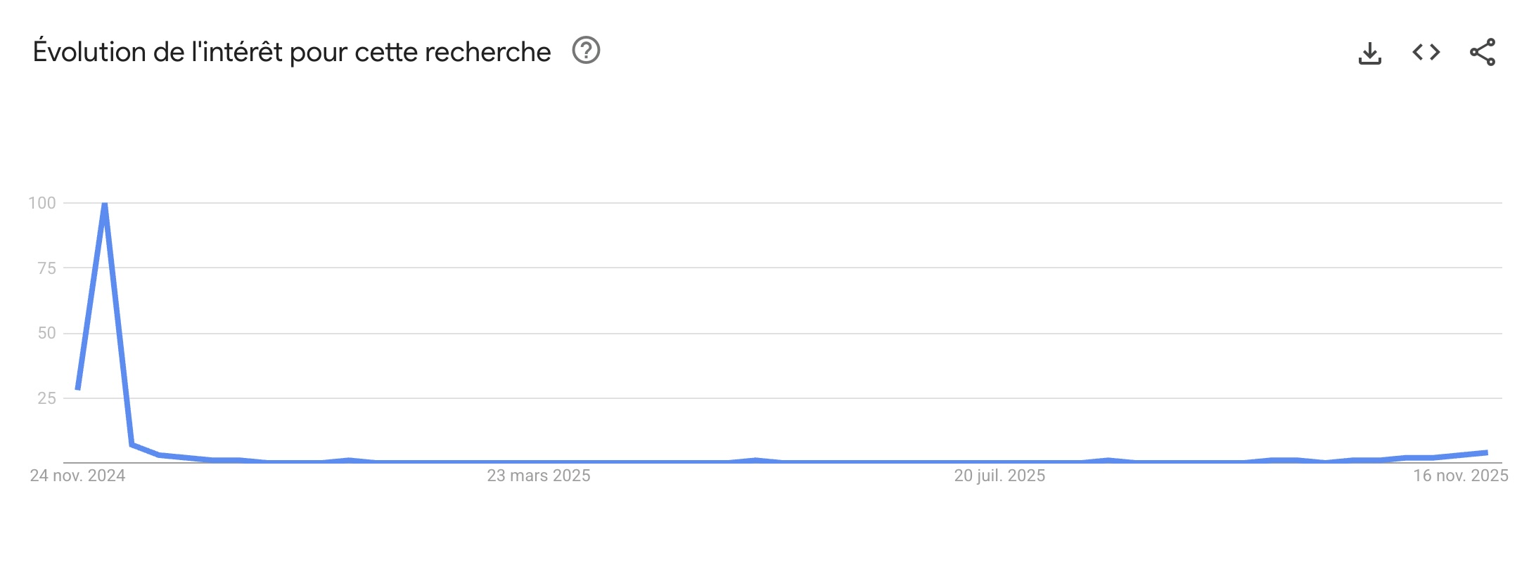Screen dimensions: 1529x576
Task: Select the blue line's peak at 100
Action: coord(105,205)
